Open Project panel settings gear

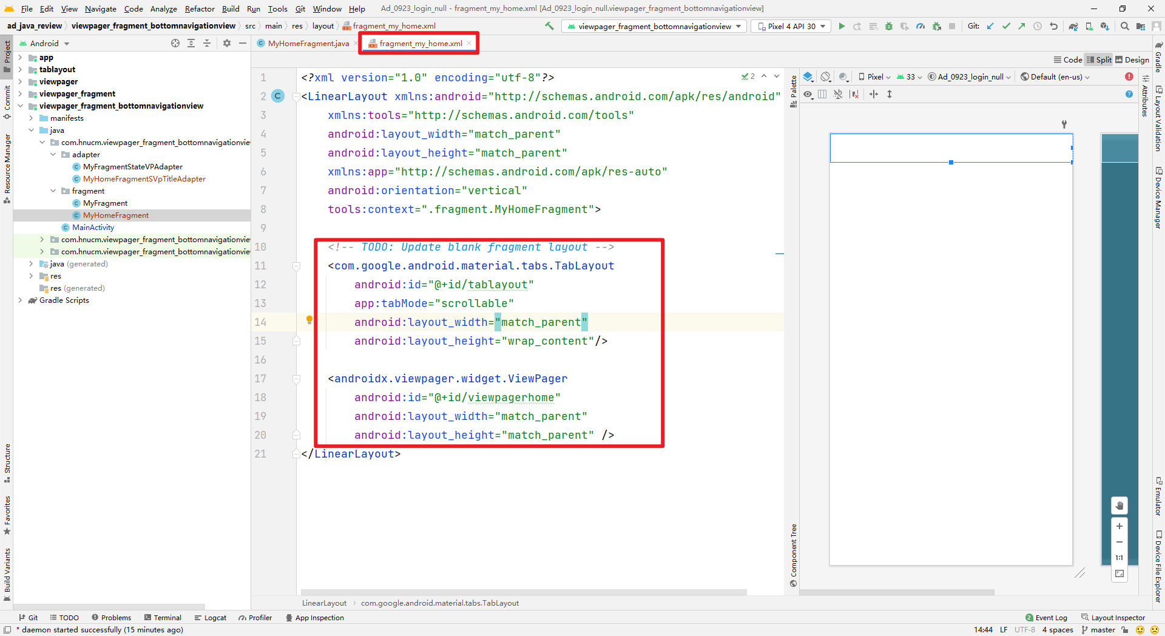click(x=227, y=43)
